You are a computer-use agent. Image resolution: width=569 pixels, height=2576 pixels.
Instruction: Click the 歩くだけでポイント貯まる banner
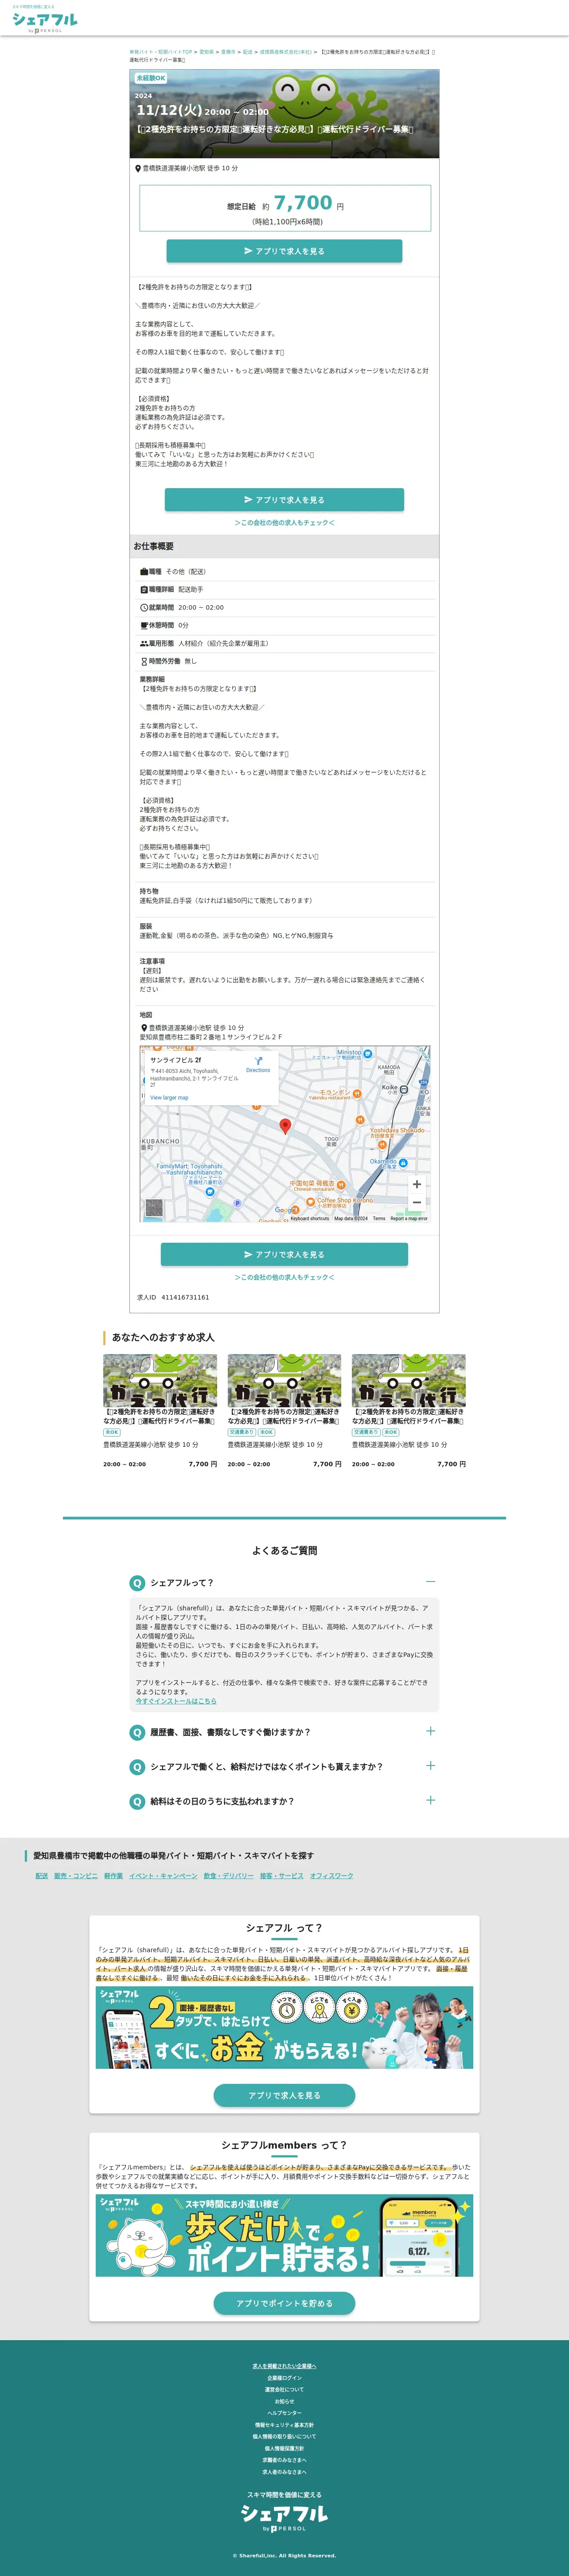pyautogui.click(x=284, y=2236)
